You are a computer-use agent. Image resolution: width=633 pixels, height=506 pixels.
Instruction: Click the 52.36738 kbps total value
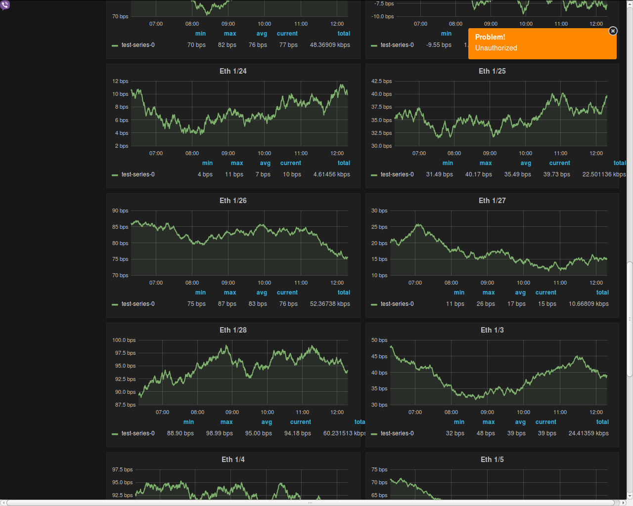pyautogui.click(x=330, y=304)
